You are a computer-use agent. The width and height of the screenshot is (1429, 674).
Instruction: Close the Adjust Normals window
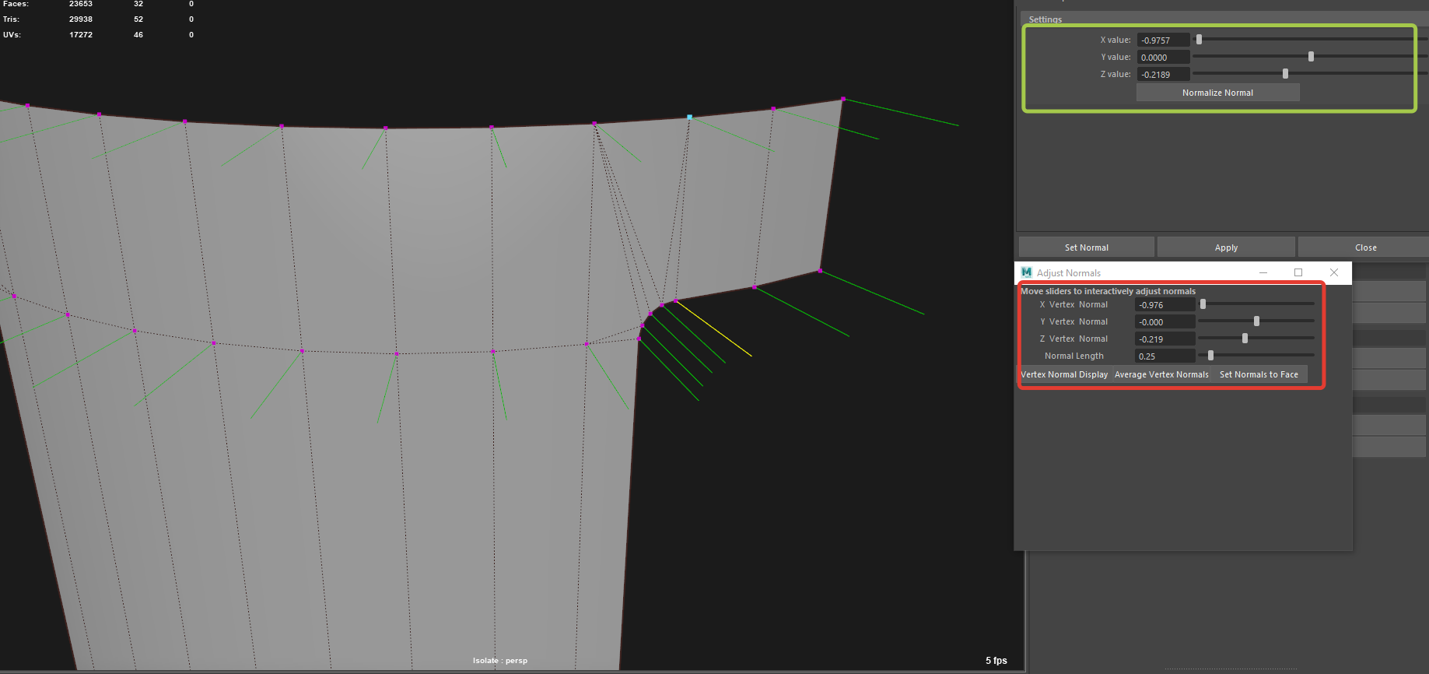tap(1334, 272)
